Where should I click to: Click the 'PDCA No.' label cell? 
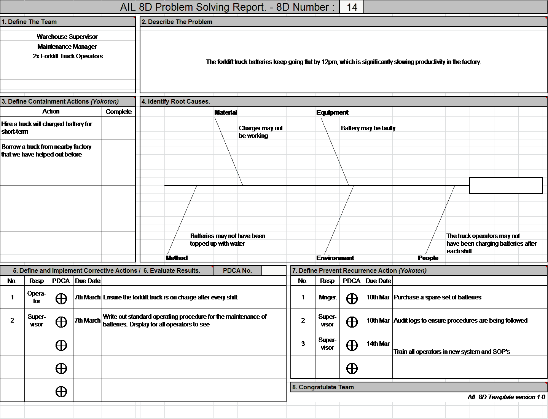[x=237, y=270]
